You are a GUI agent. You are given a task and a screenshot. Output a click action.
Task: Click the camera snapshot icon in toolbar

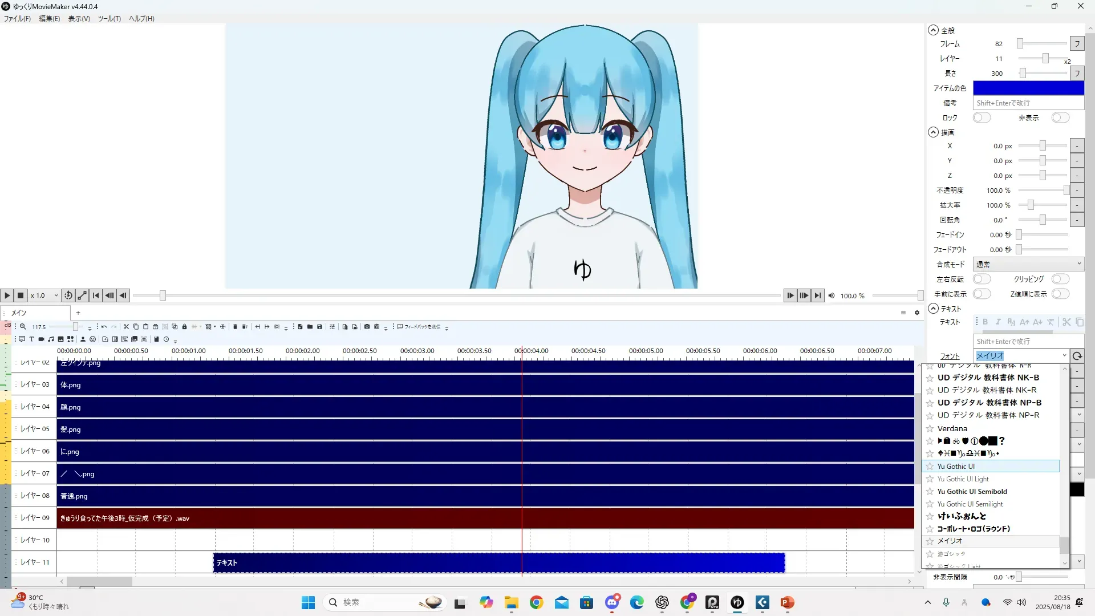(367, 327)
